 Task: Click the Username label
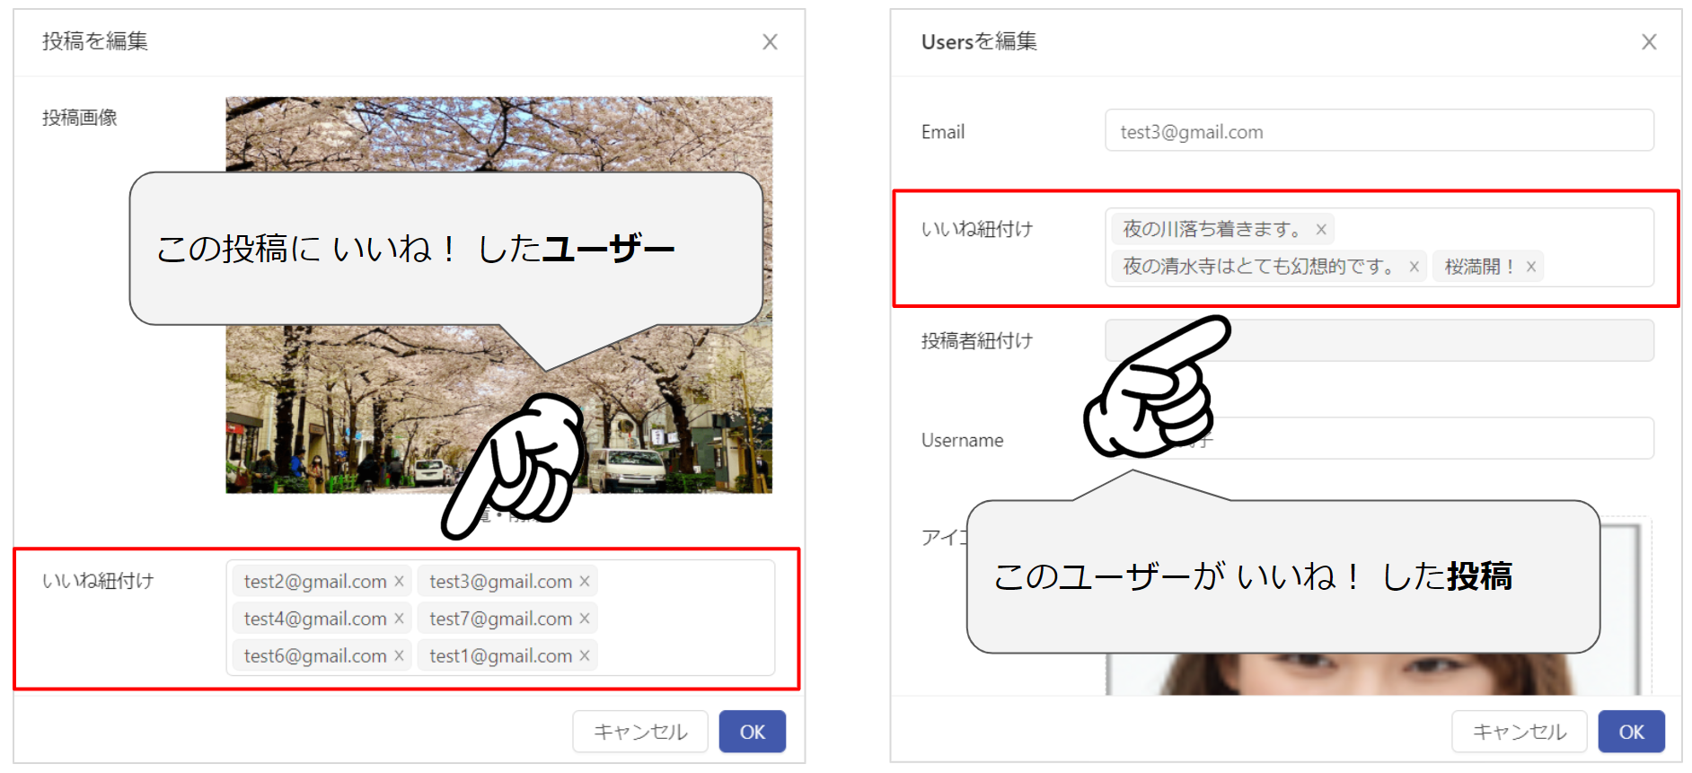pyautogui.click(x=963, y=440)
